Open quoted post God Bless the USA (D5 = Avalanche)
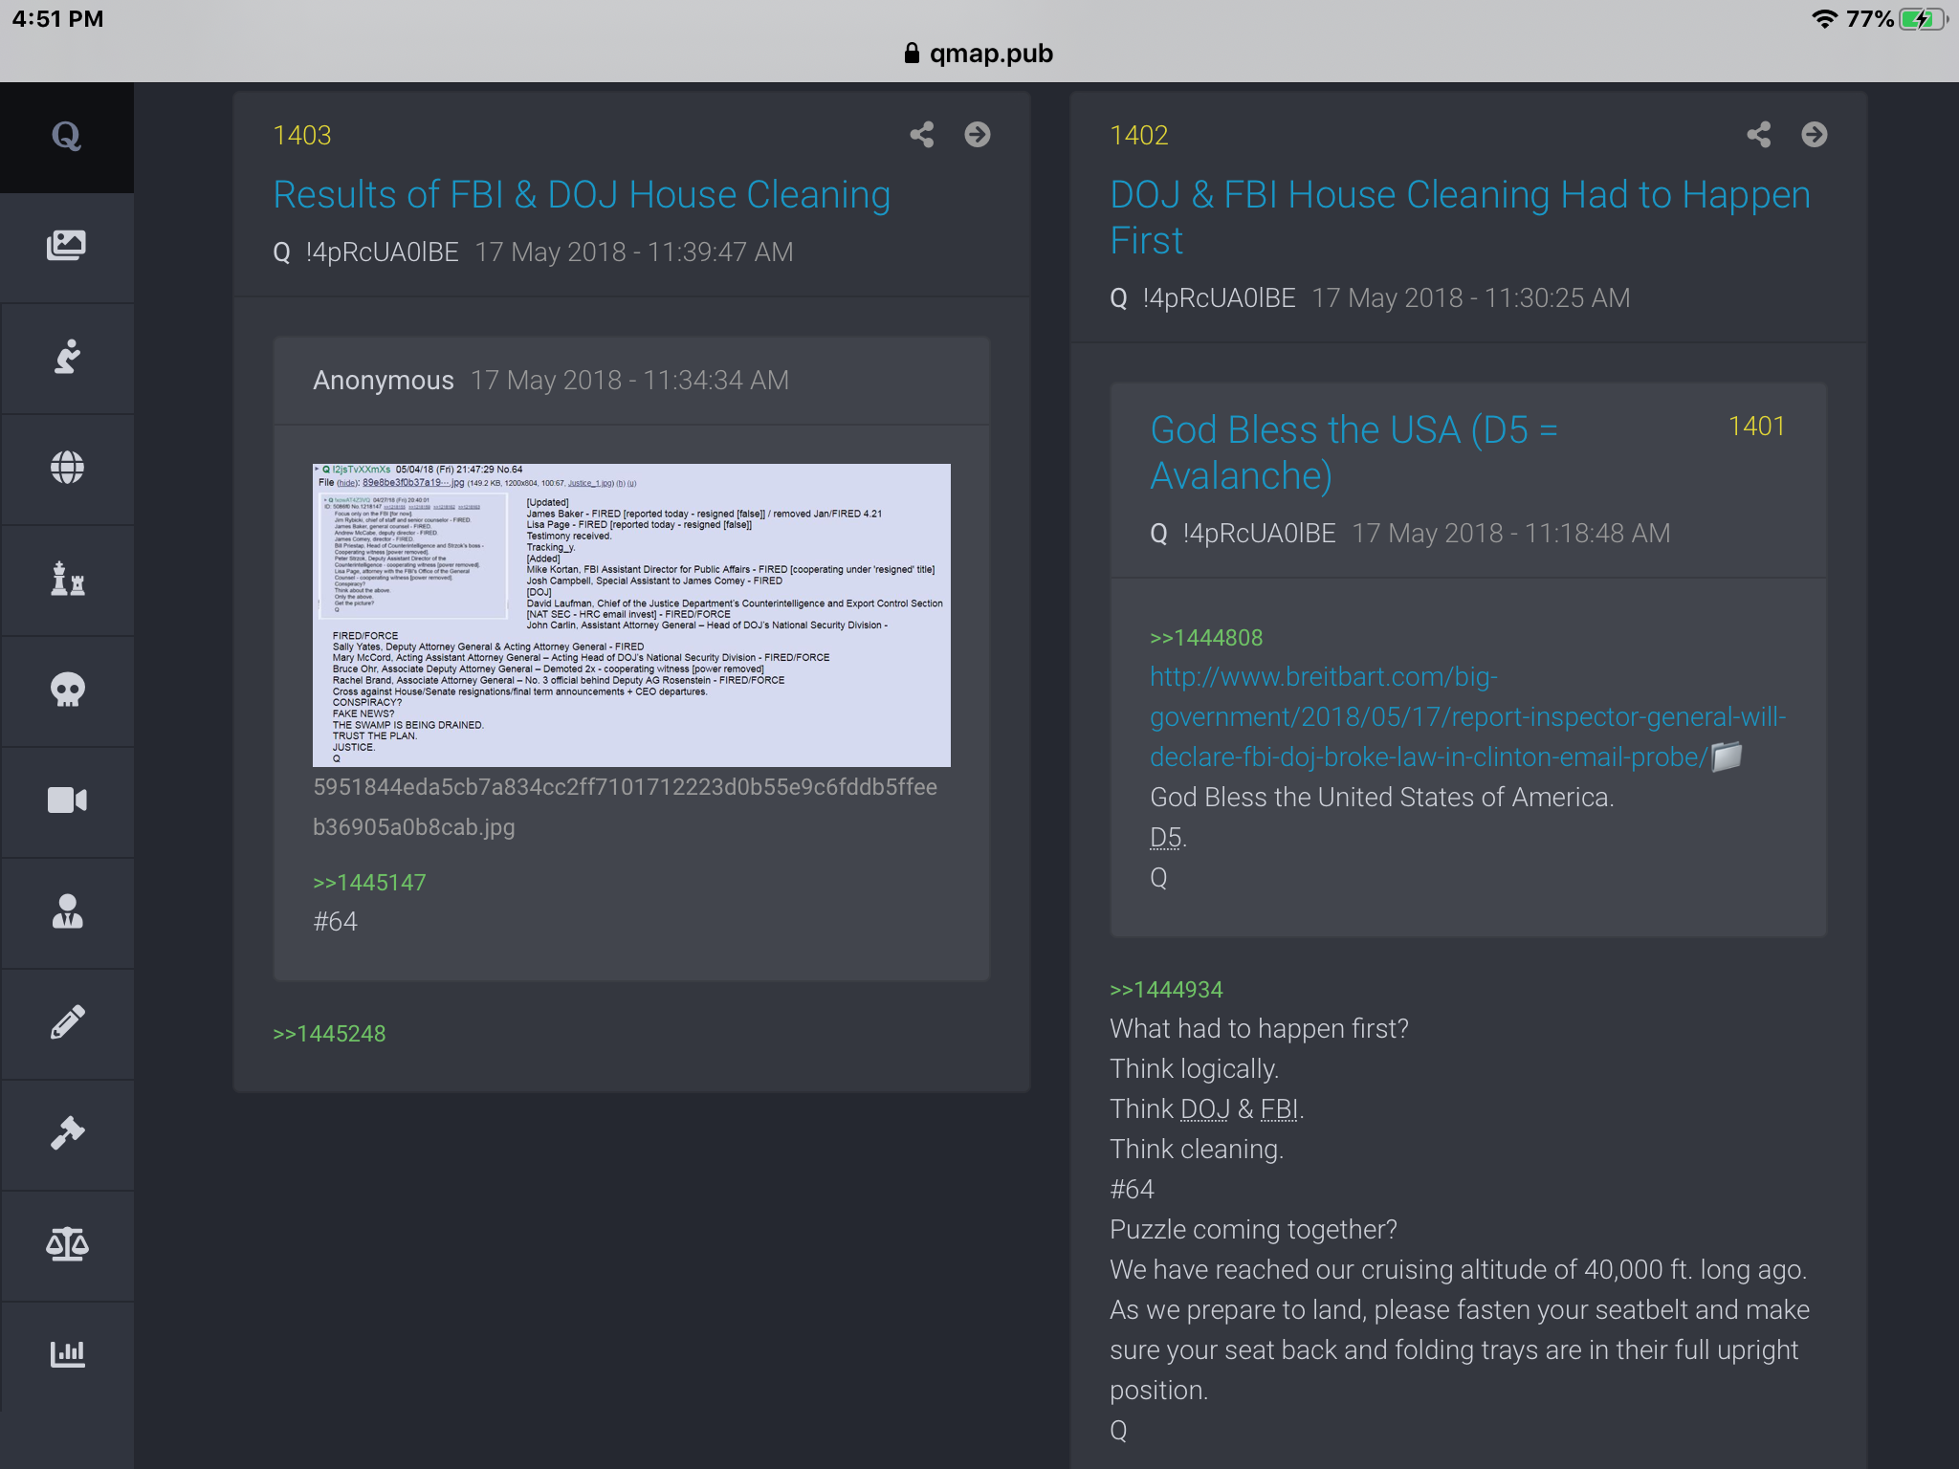Image resolution: width=1959 pixels, height=1469 pixels. point(1354,453)
